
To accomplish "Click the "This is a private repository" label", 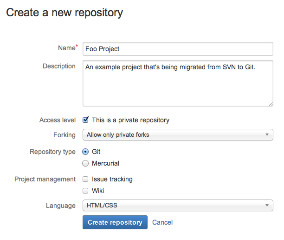I will (130, 120).
